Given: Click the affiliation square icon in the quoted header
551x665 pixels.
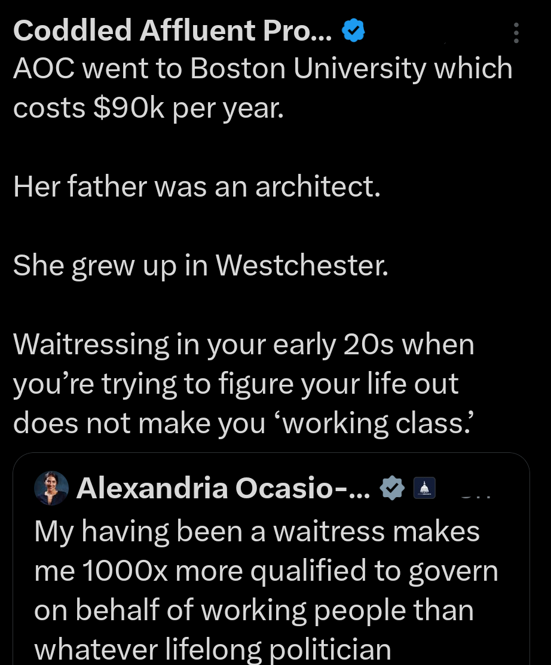Looking at the screenshot, I should pos(424,488).
